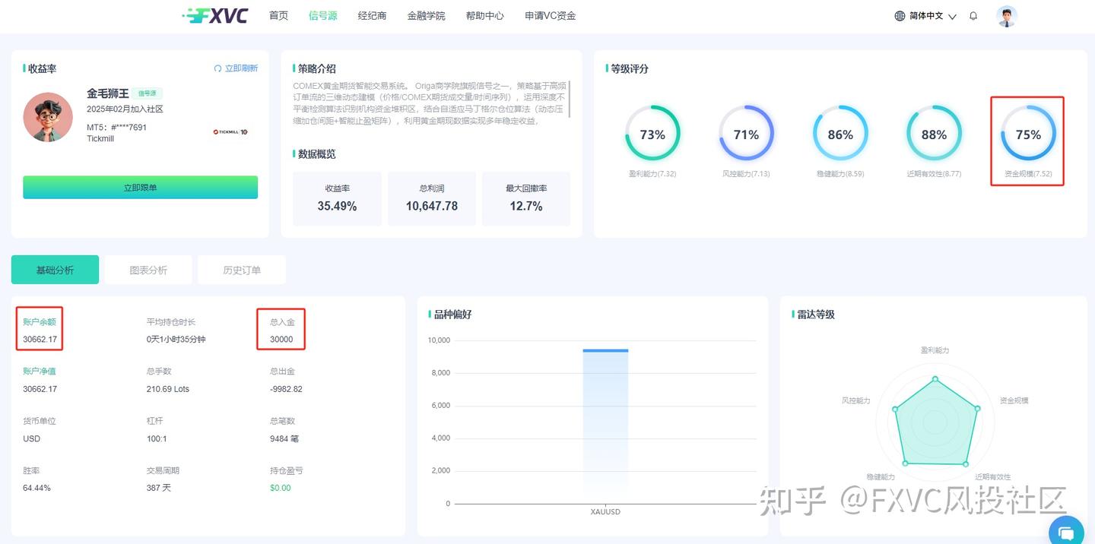Screen dimensions: 1095x544
Task: Switch to the 图表分析 tab
Action: pyautogui.click(x=148, y=270)
